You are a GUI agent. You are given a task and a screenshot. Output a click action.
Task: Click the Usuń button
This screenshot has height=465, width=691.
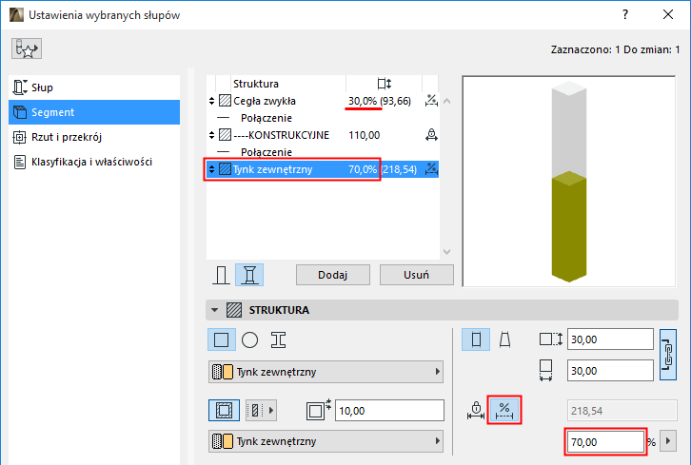(x=417, y=275)
